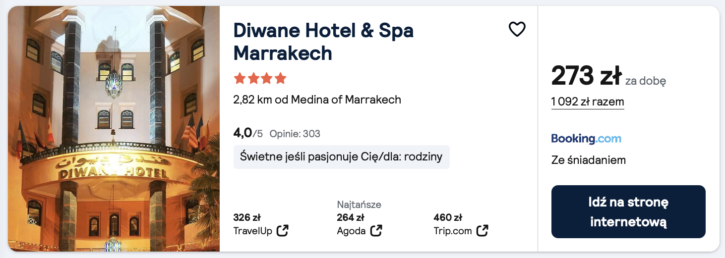Open TravelUp external link icon
This screenshot has height=258, width=725.
tap(283, 230)
